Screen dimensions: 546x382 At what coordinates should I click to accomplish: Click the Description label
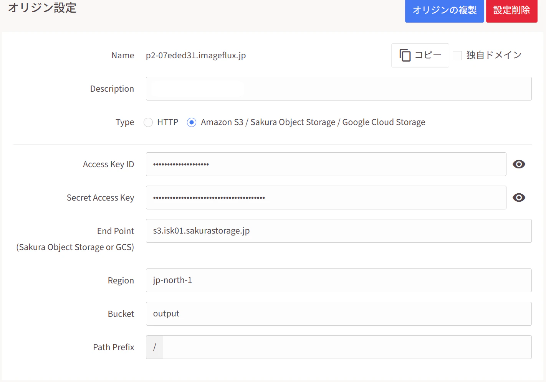coord(112,89)
